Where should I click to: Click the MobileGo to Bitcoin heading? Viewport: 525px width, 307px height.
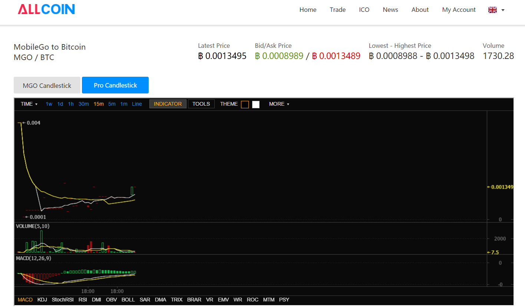pos(50,47)
